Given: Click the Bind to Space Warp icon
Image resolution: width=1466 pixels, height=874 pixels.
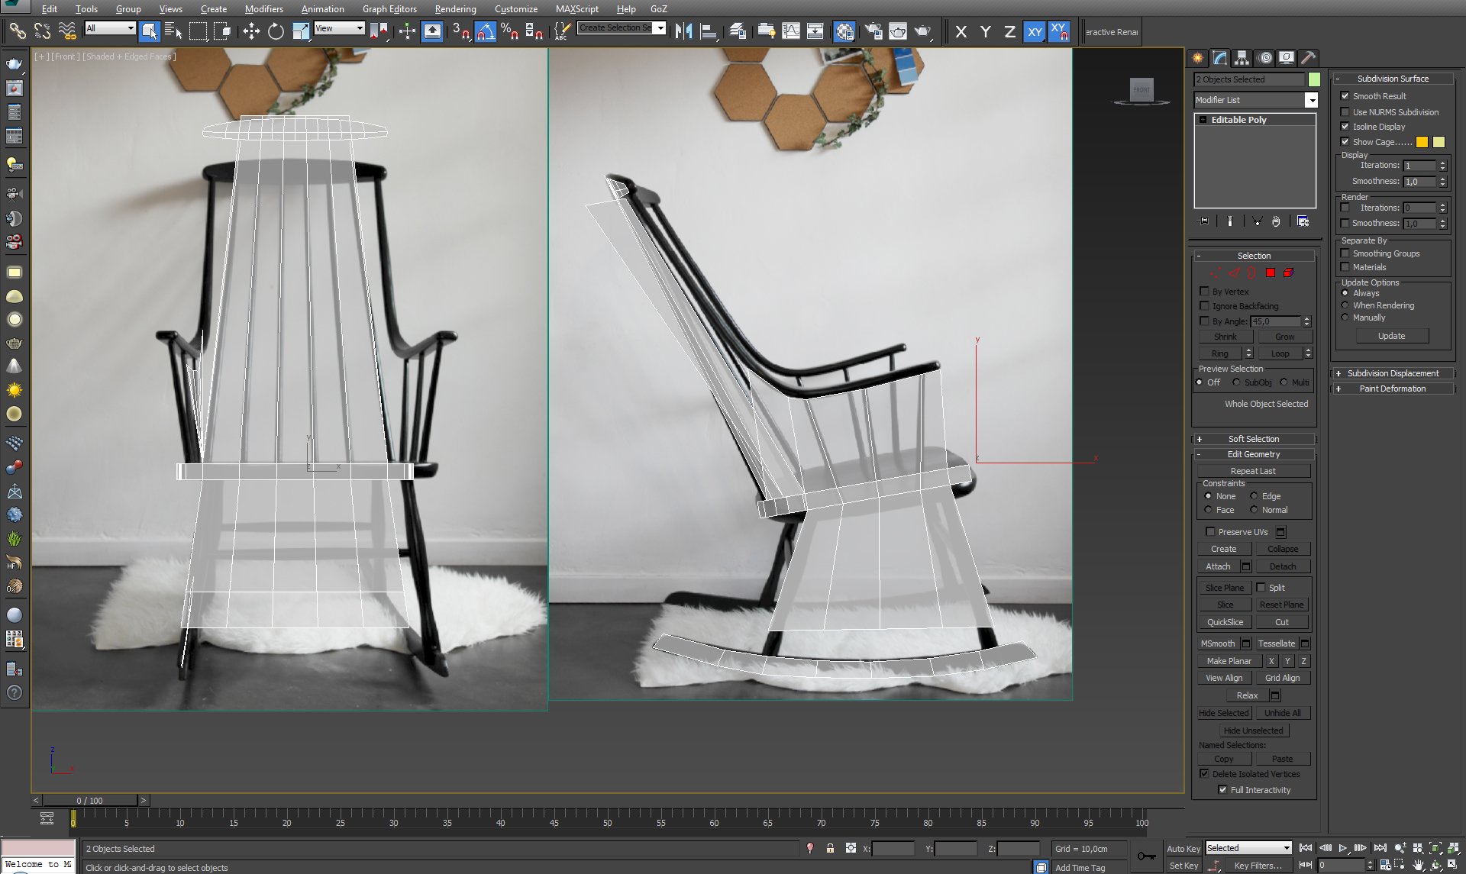Looking at the screenshot, I should 67,31.
